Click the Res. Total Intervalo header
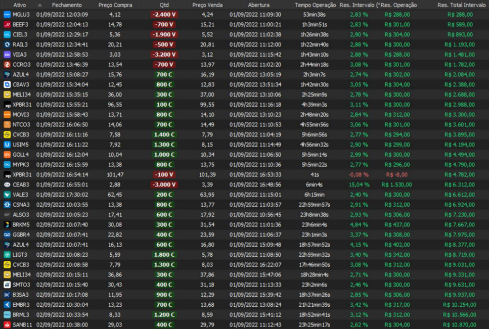The width and height of the screenshot is (489, 329). tap(460, 5)
